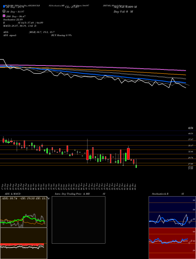This screenshot has width=196, height=259.
Task: Click the 'Stochastics: 22.89' reading
Action: point(13,20)
